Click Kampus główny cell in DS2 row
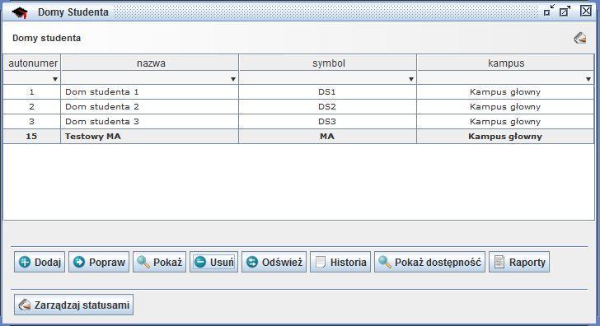600x326 pixels. click(x=505, y=107)
